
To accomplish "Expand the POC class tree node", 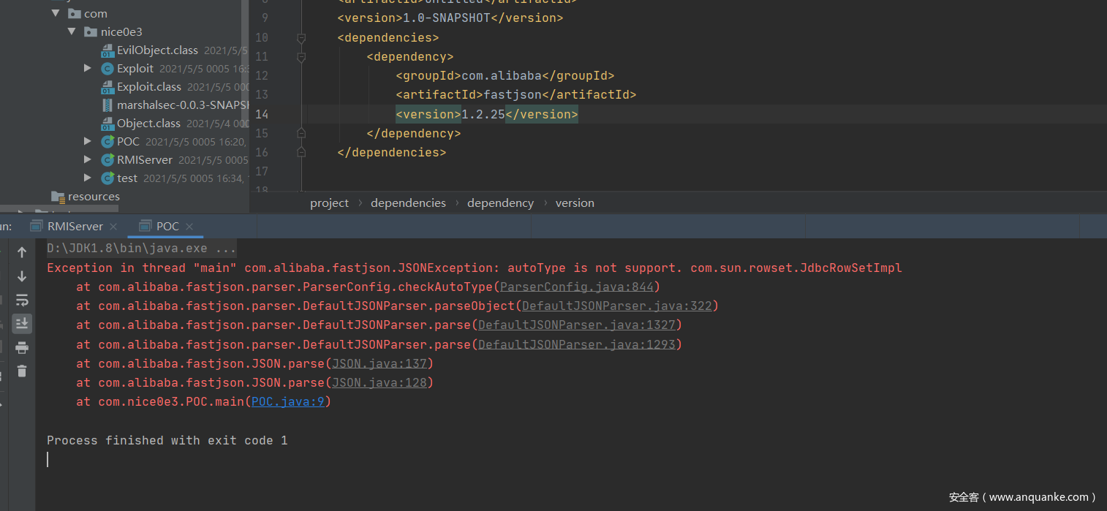I will [88, 141].
